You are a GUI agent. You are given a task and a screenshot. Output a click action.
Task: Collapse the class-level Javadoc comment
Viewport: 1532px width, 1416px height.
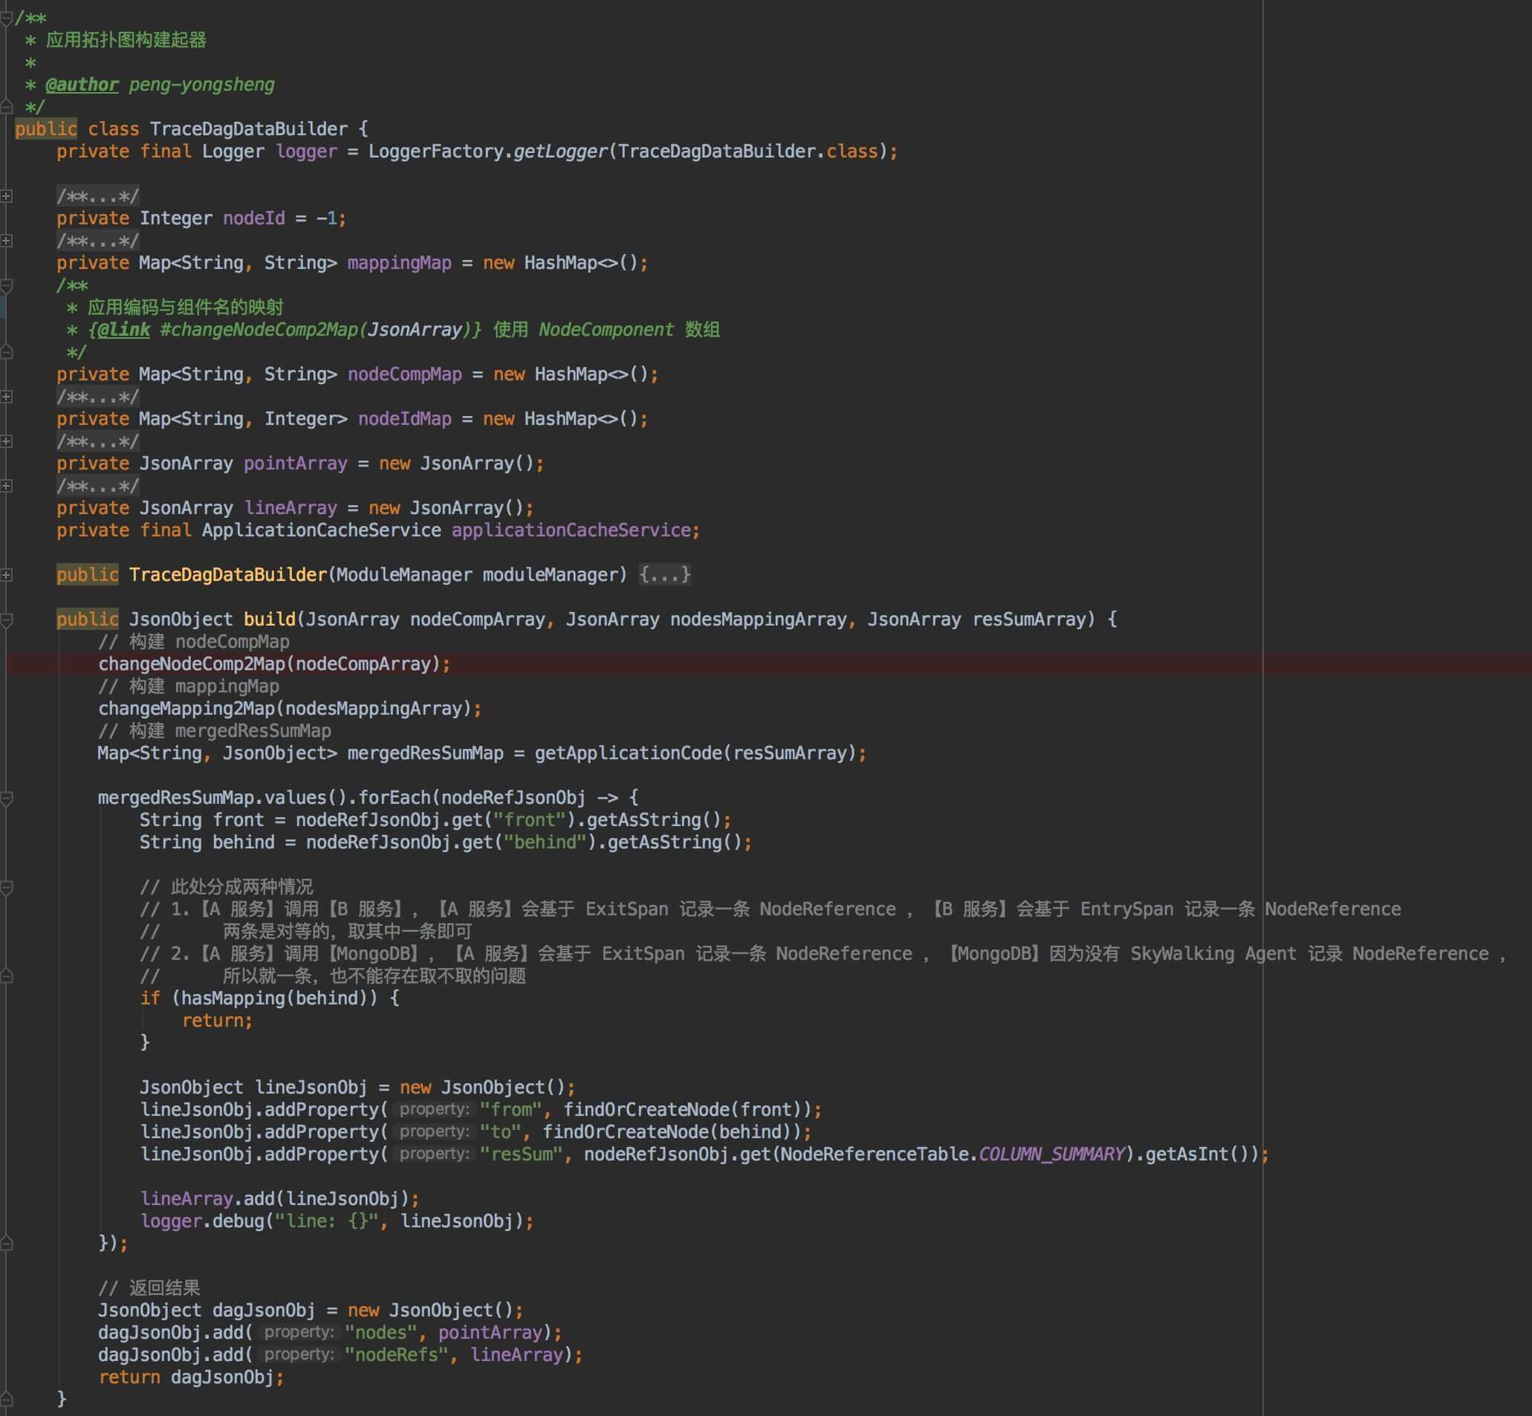(x=6, y=19)
